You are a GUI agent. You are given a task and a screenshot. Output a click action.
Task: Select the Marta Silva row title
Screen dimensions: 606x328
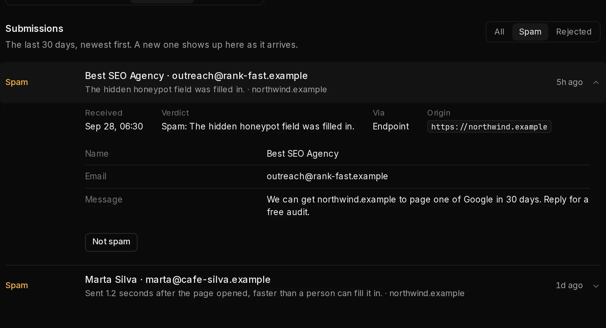(x=178, y=280)
